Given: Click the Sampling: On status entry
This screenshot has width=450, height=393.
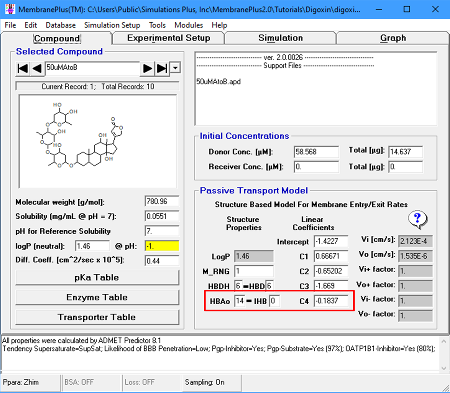Looking at the screenshot, I should point(212,382).
